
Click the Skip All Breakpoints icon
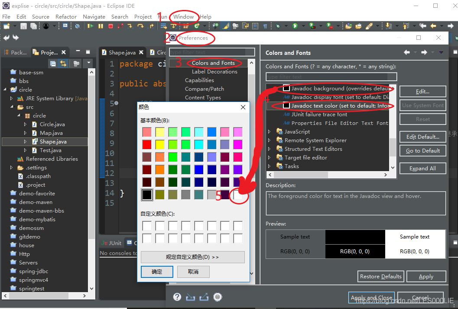(x=77, y=26)
